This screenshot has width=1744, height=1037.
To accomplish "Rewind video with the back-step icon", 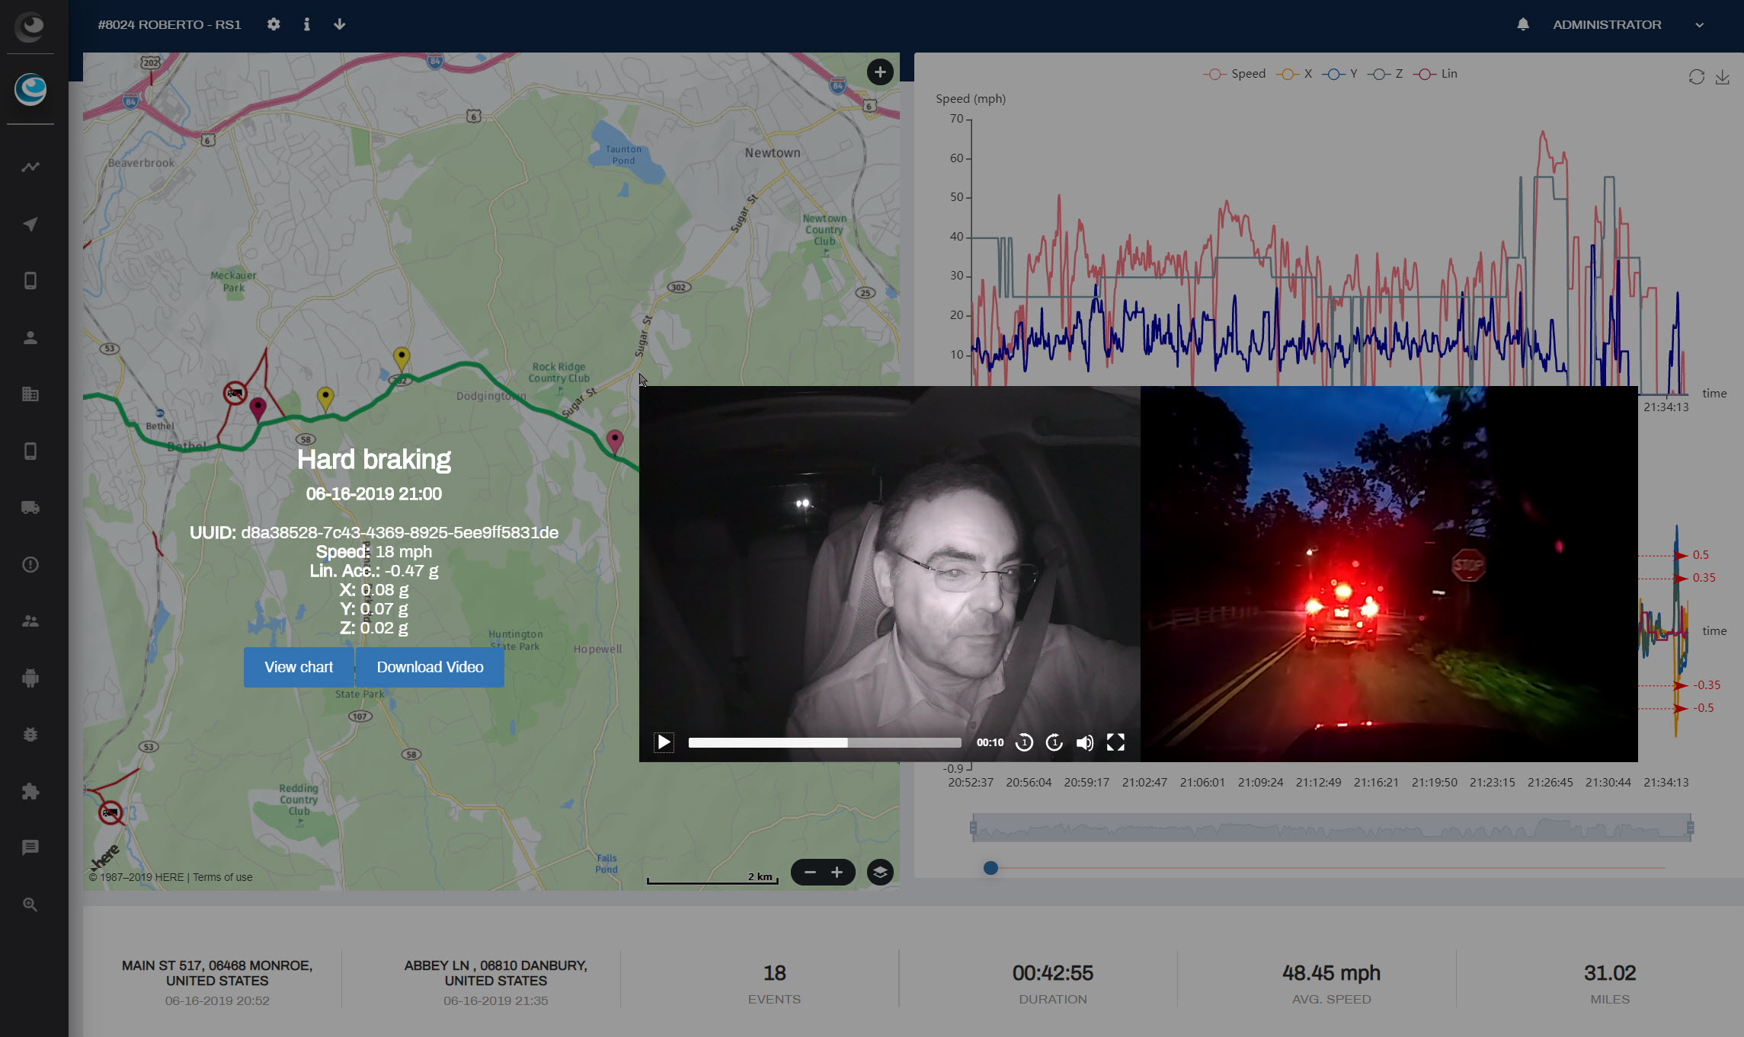I will 1025,742.
